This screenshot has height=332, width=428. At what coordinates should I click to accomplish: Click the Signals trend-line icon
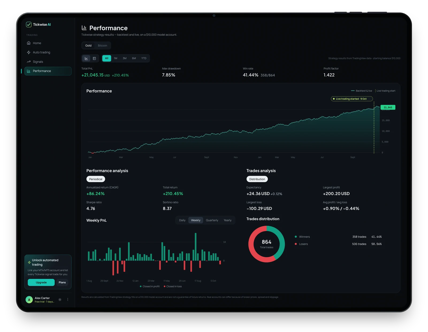(29, 62)
